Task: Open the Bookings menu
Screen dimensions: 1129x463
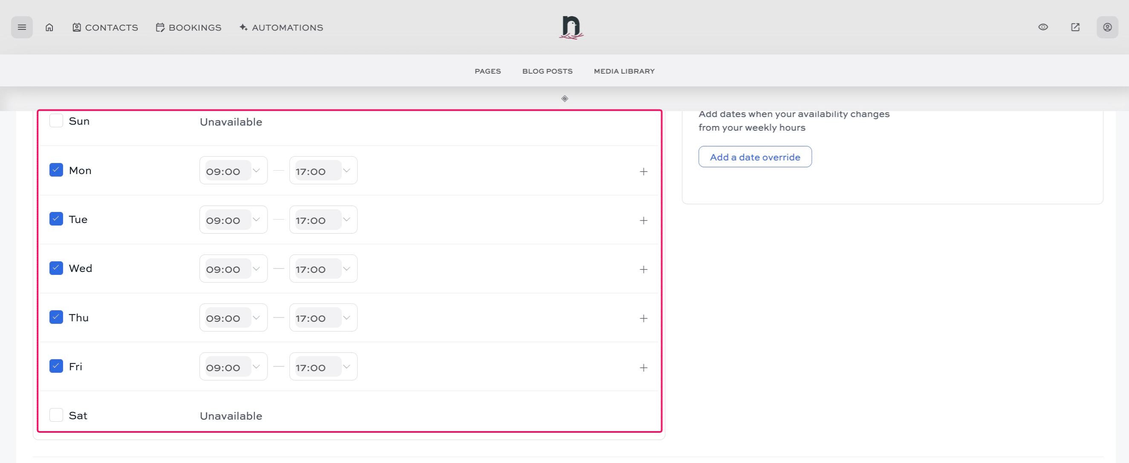Action: pos(189,28)
